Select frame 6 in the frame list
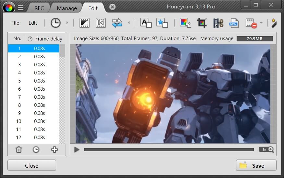Viewport: 284px width, 178px height. [x=33, y=89]
